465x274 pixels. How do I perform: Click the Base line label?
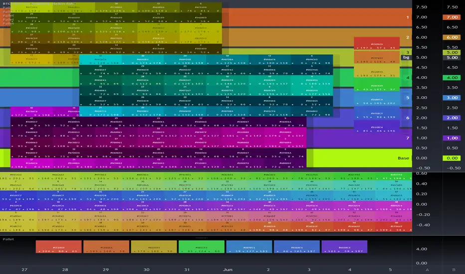pos(403,158)
